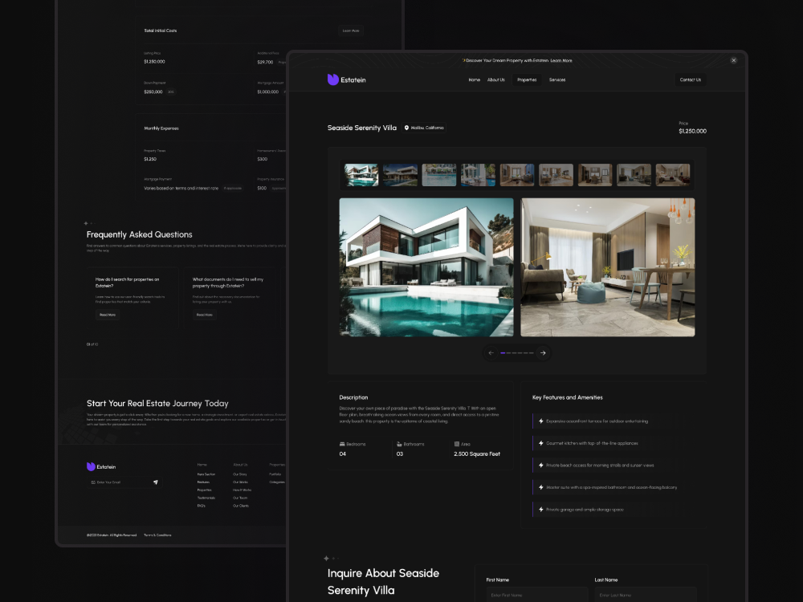Screen dimensions: 803x602
Task: Click the lightning bolt beside oceanfront terrace feature
Action: click(x=540, y=421)
